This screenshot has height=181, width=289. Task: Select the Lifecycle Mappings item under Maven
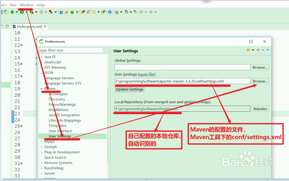65,120
